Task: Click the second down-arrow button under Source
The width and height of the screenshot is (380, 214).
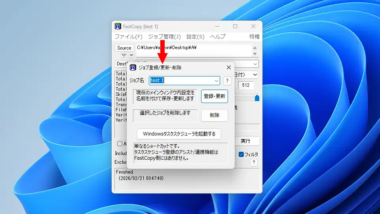Action: [x=131, y=55]
